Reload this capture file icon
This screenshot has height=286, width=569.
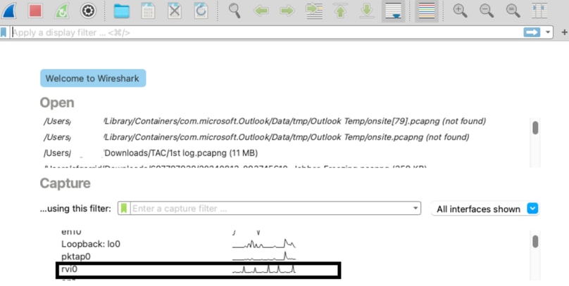click(x=201, y=11)
